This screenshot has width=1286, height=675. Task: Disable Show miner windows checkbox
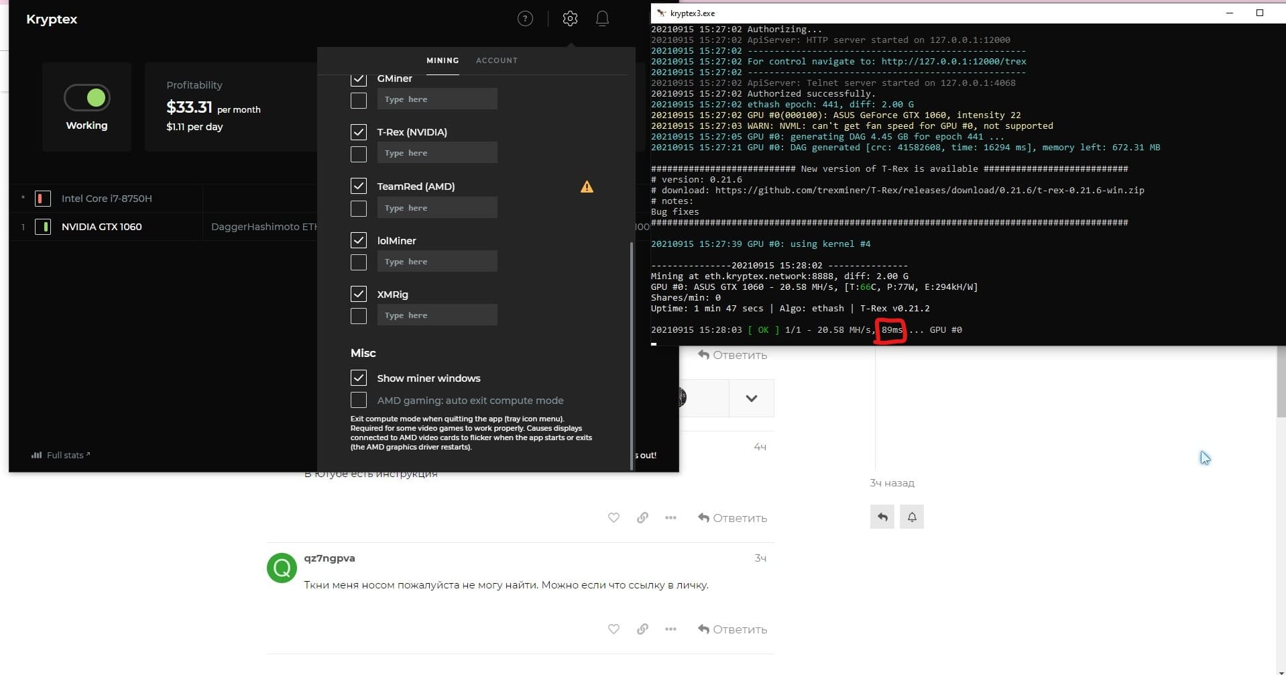point(359,378)
